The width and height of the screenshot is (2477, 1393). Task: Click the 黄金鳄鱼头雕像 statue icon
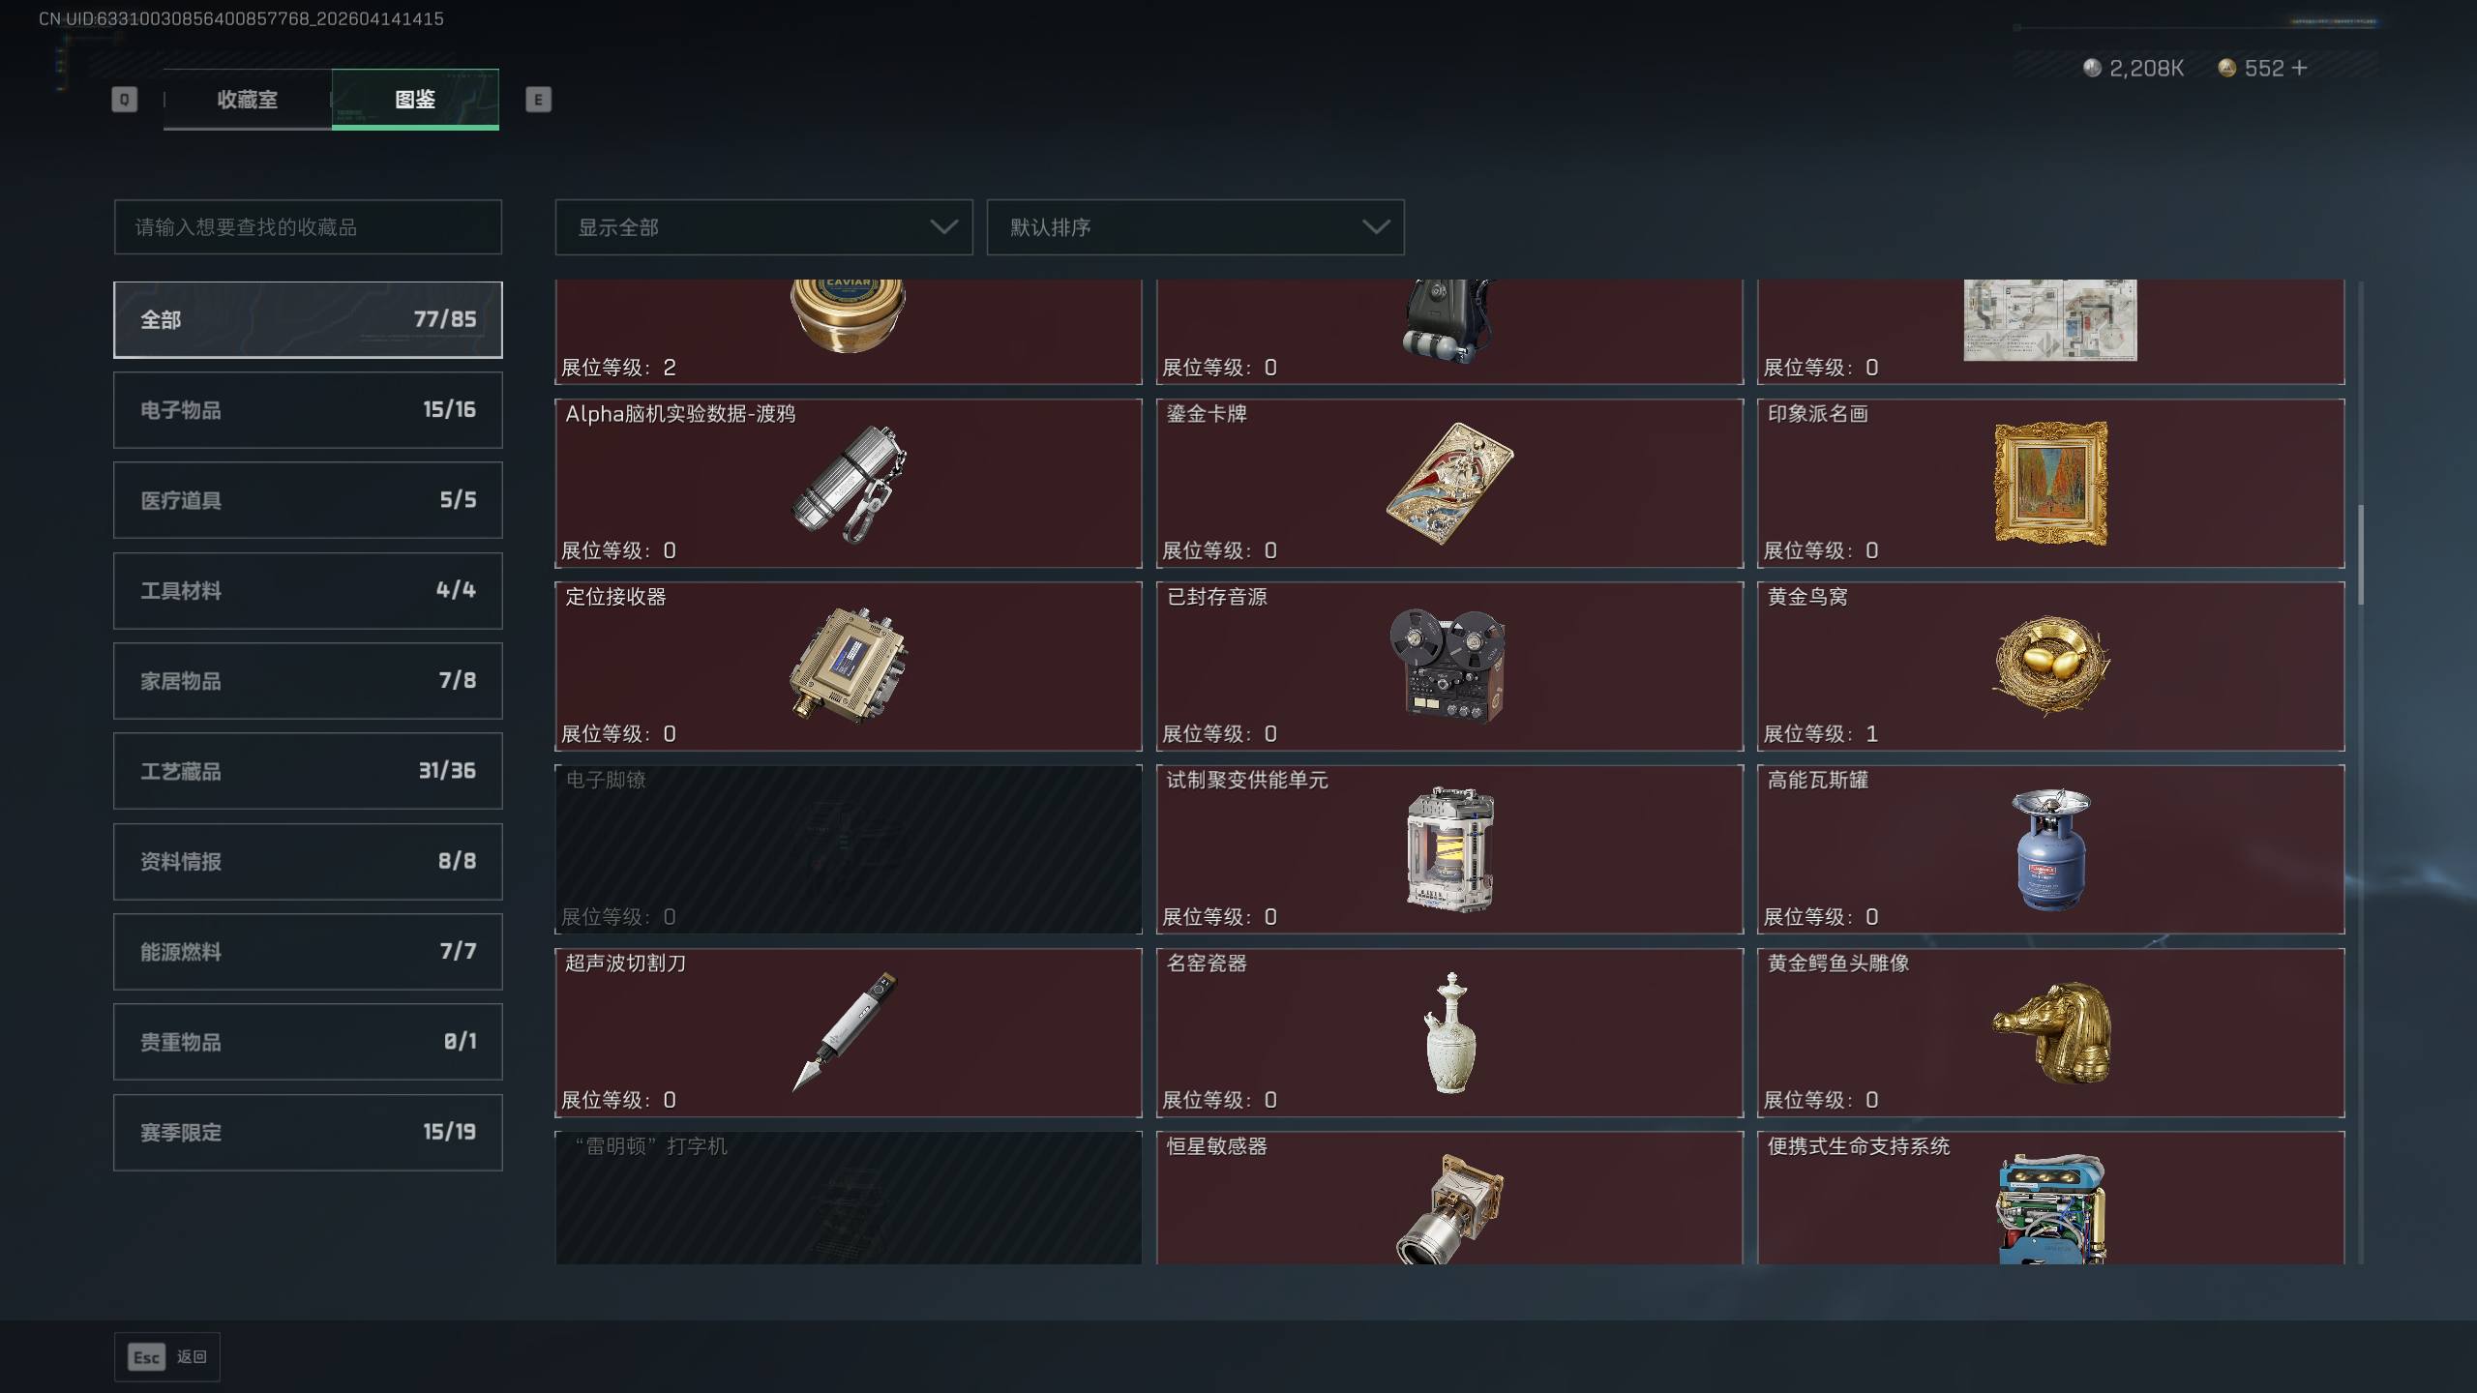point(2050,1031)
